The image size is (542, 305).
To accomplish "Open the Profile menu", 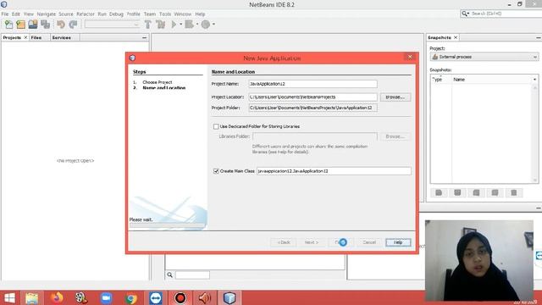I will point(134,14).
